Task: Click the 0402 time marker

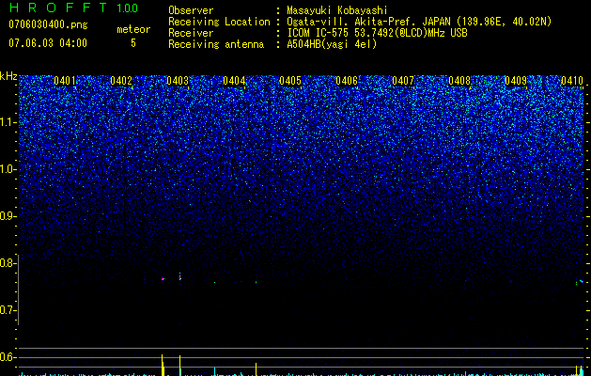Action: [121, 81]
